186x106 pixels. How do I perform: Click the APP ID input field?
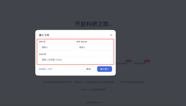[57, 47]
